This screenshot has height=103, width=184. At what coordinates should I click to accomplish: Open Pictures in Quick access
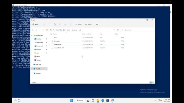tap(39, 49)
